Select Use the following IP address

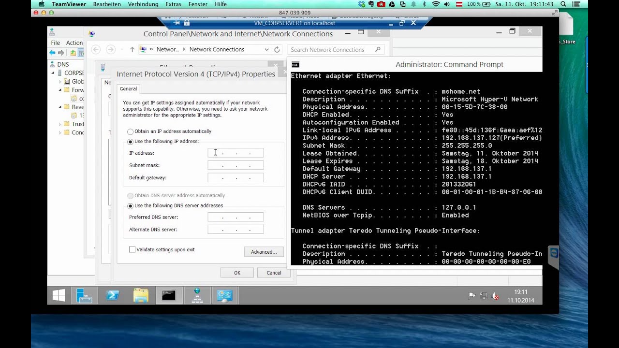pyautogui.click(x=130, y=142)
